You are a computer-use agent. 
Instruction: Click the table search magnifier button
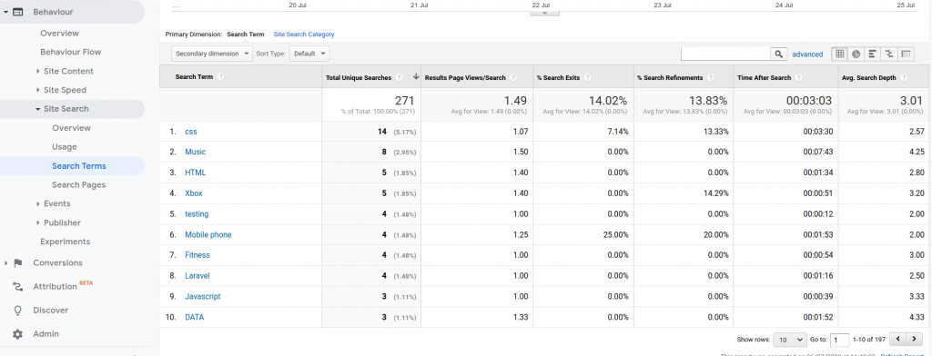pyautogui.click(x=779, y=54)
